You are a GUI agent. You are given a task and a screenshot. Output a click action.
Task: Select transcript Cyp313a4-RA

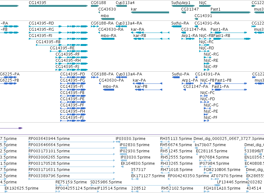129,23
